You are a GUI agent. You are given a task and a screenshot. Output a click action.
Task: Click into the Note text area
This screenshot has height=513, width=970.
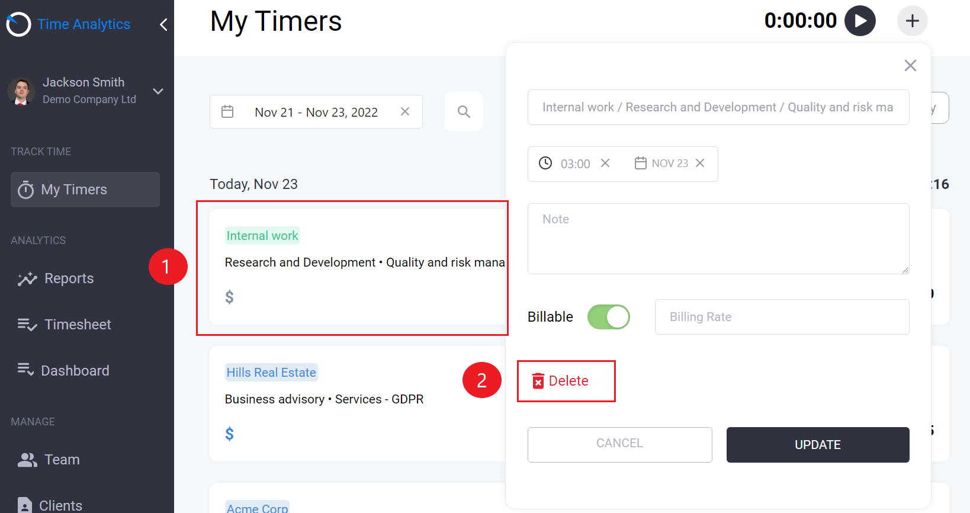(718, 239)
